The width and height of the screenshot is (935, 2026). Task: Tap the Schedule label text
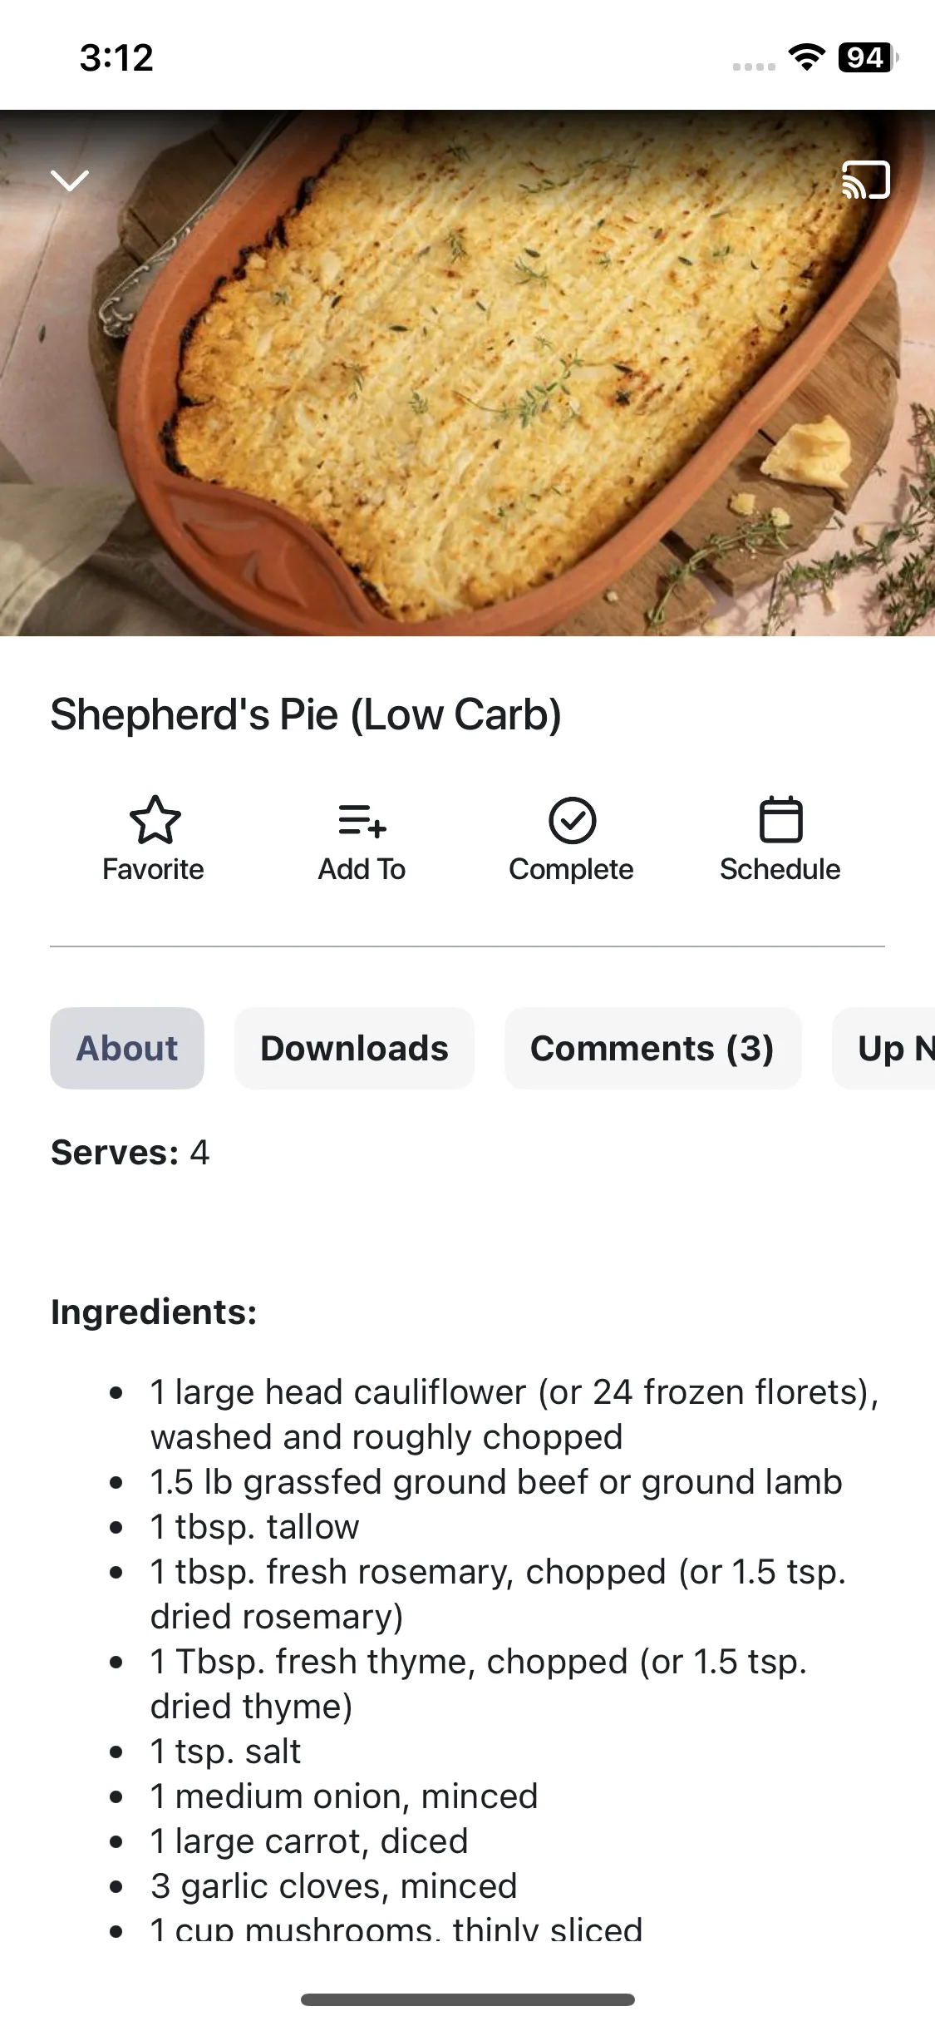(x=780, y=869)
